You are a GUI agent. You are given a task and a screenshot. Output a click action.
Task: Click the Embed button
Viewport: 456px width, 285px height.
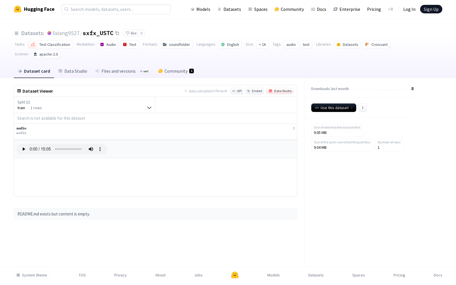255,91
